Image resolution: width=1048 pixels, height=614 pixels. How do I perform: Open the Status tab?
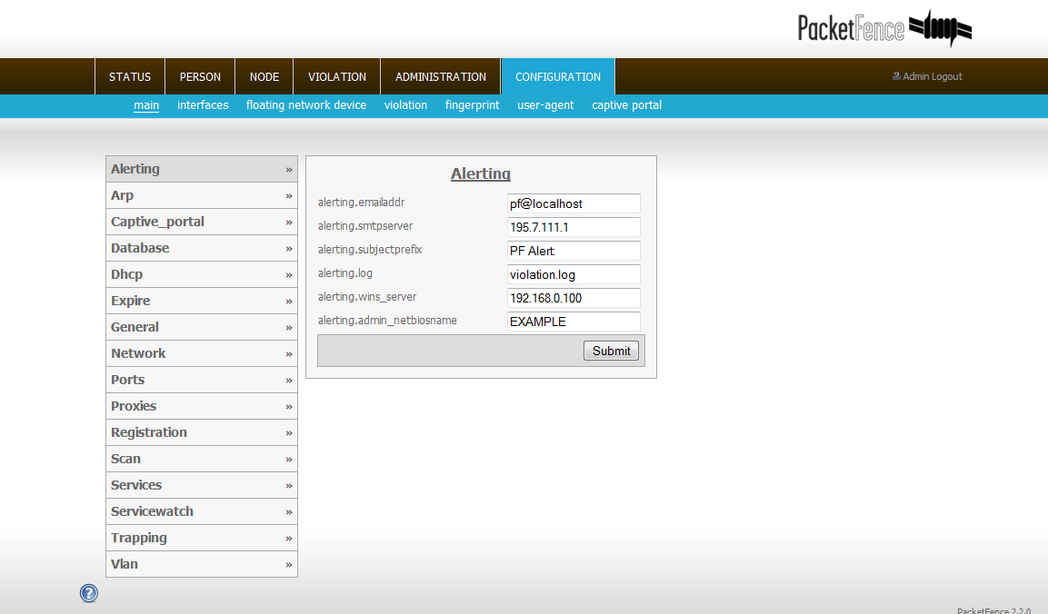click(x=130, y=77)
